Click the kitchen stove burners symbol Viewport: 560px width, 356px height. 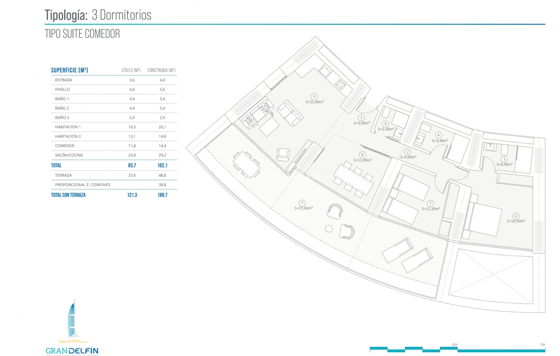click(340, 86)
